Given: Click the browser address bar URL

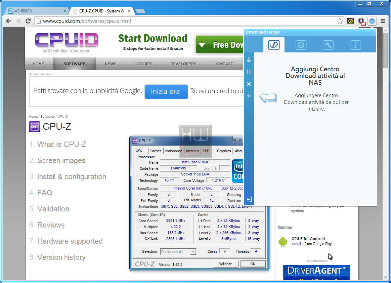Looking at the screenshot, I should (87, 21).
